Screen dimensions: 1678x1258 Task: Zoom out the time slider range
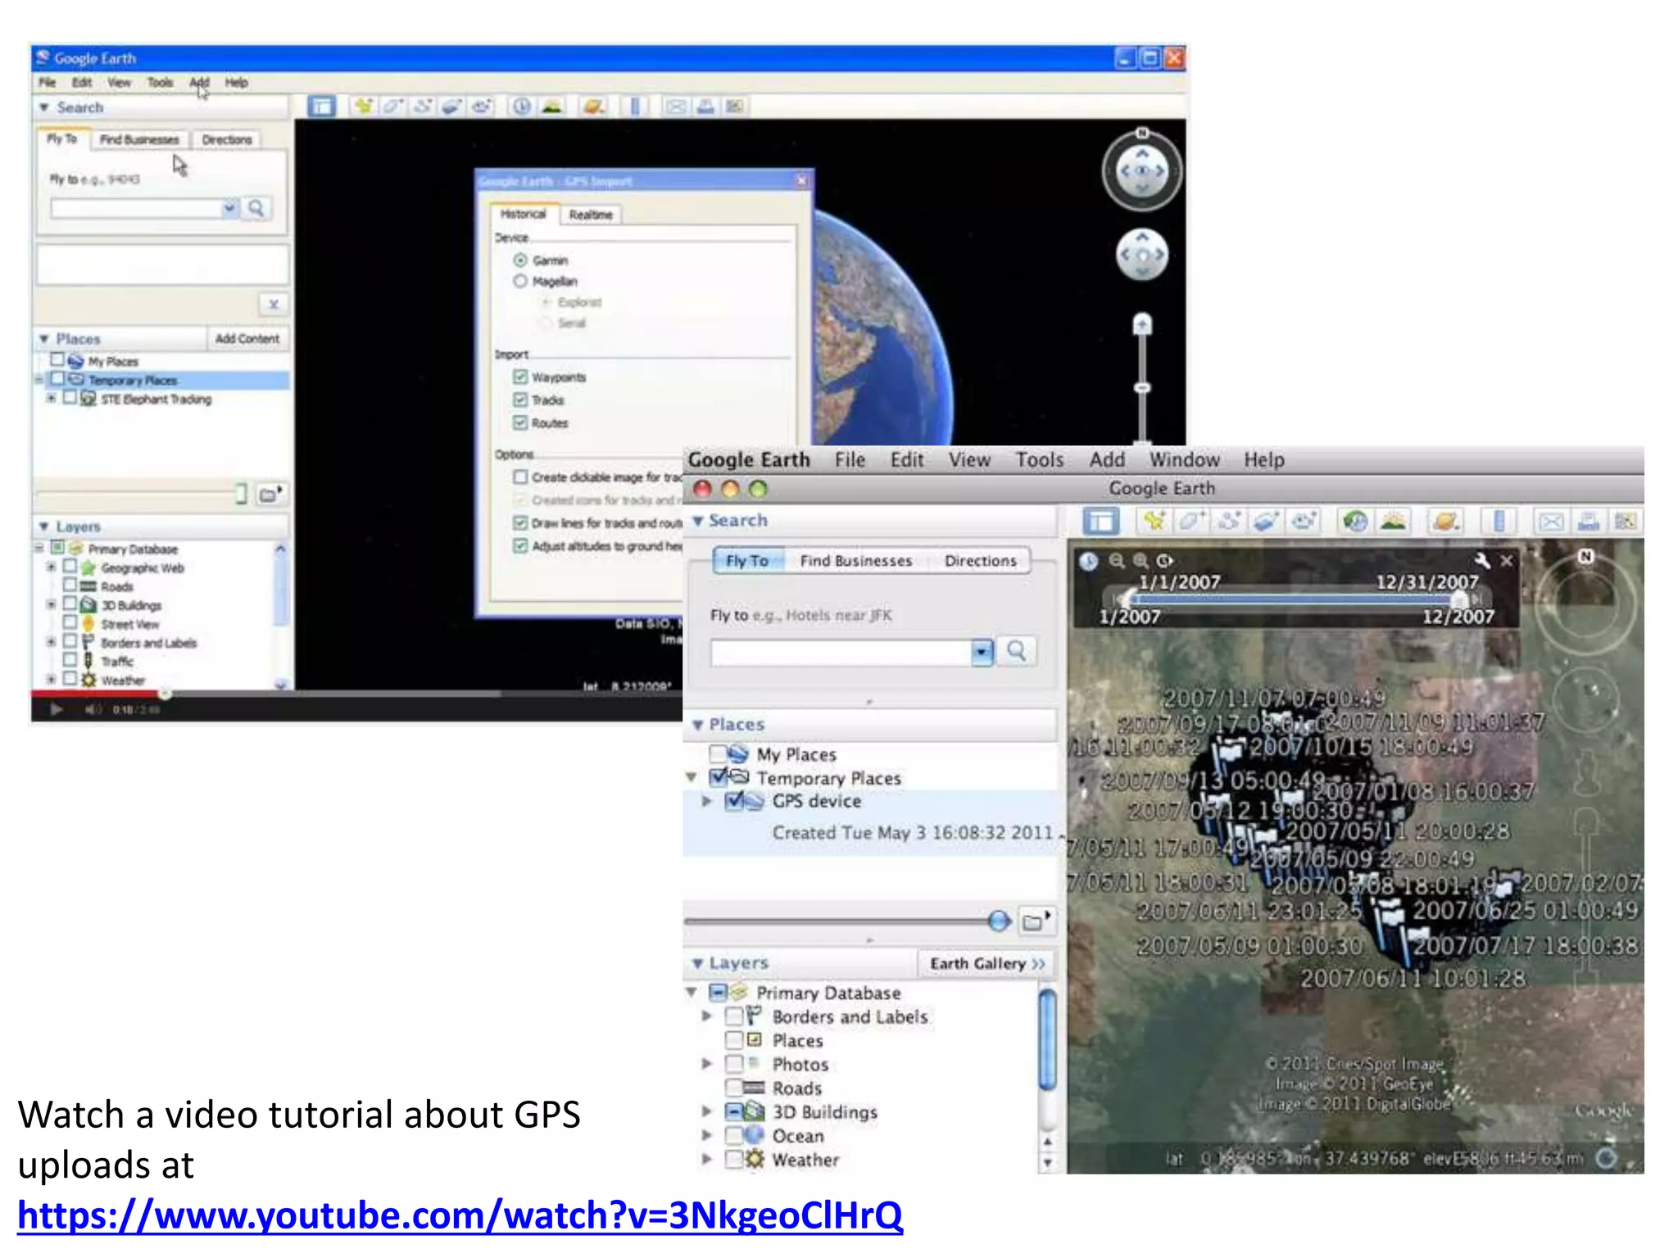[x=1117, y=561]
